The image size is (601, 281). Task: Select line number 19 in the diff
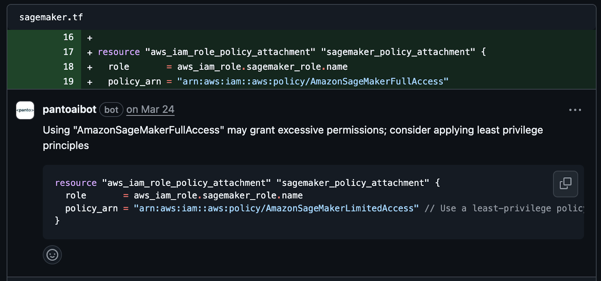68,81
